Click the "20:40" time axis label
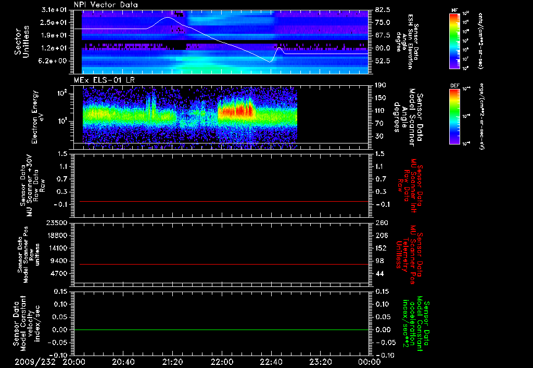Screen dimensions: 533x368 123,362
